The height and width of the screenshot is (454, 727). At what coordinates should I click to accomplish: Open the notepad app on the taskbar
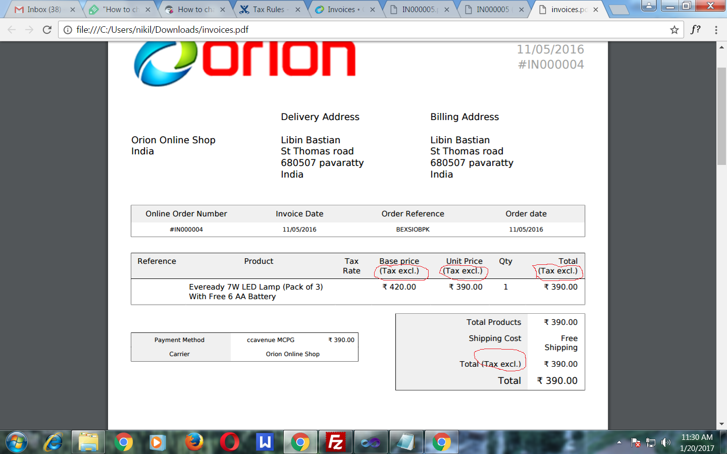click(x=406, y=442)
